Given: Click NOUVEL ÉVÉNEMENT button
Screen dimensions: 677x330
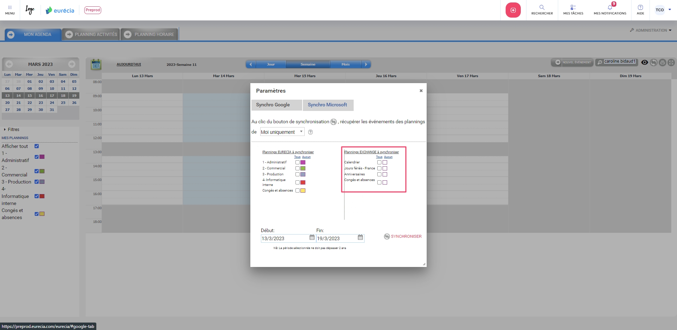Looking at the screenshot, I should click(x=573, y=62).
